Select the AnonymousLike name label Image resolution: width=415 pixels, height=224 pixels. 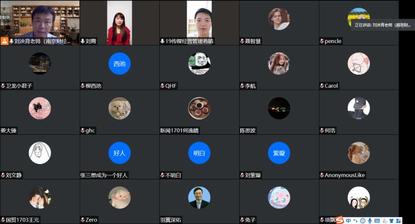pyautogui.click(x=344, y=175)
